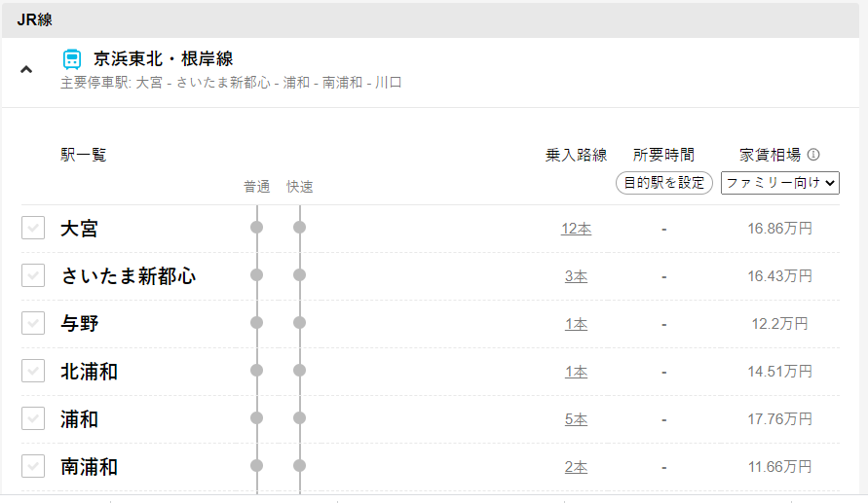
Task: Open the 3本 transfer lines link
Action: (577, 276)
